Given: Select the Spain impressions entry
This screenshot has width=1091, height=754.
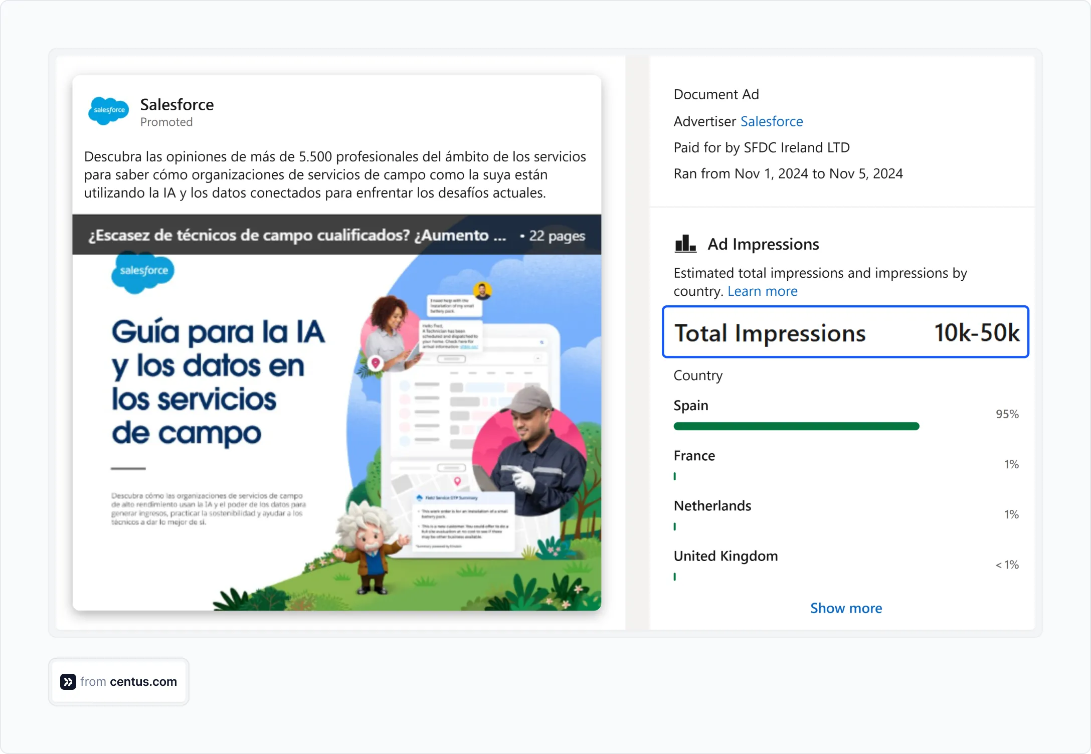Looking at the screenshot, I should tap(691, 405).
